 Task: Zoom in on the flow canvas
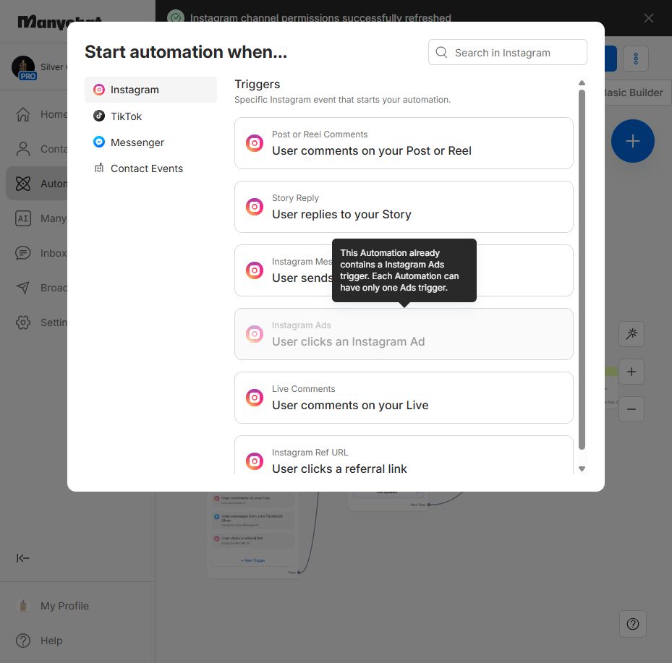coord(631,372)
